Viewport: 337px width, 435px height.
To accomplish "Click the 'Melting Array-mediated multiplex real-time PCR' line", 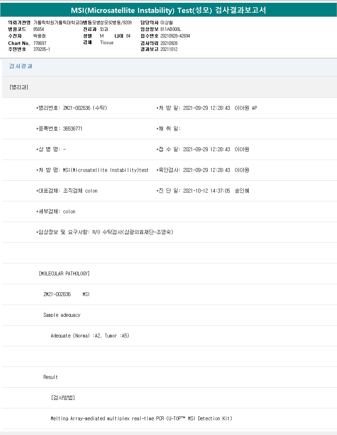I will pyautogui.click(x=141, y=419).
